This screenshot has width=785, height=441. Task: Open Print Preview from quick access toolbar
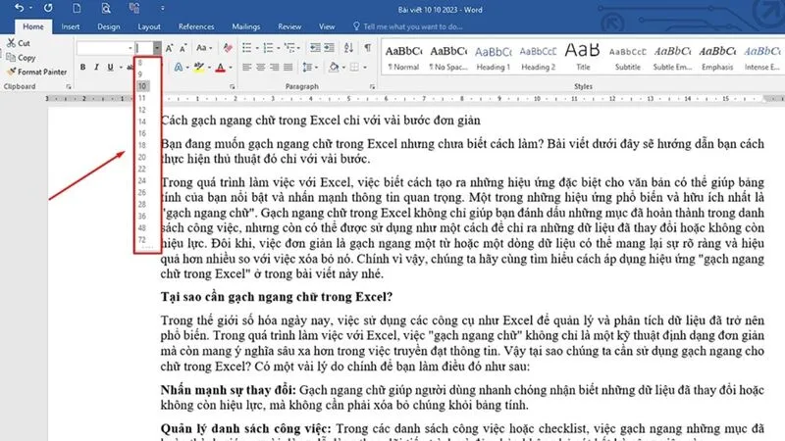pyautogui.click(x=106, y=8)
